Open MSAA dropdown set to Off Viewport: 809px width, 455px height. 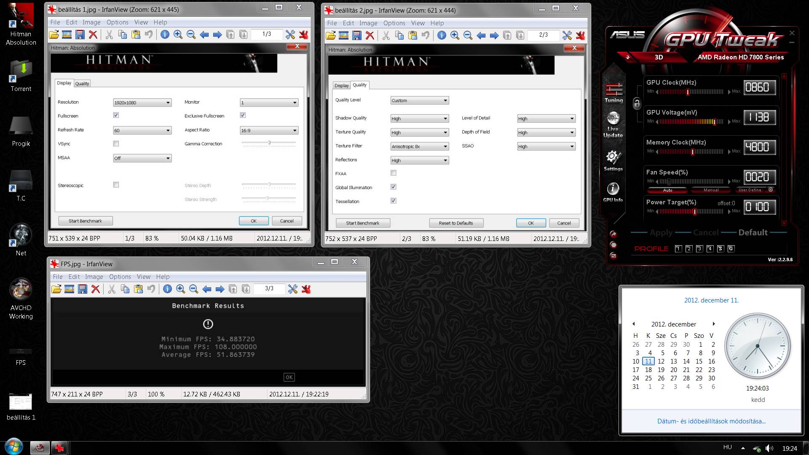coord(142,158)
